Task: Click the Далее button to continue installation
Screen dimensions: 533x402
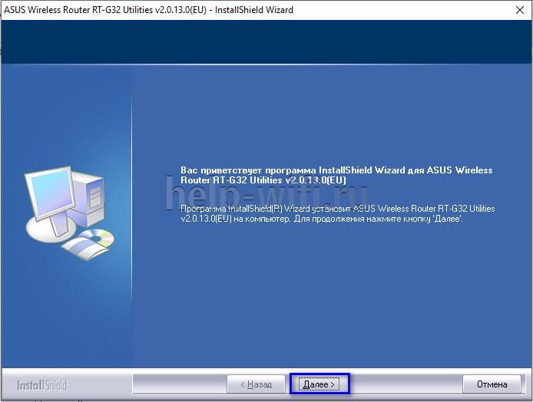Action: click(319, 384)
